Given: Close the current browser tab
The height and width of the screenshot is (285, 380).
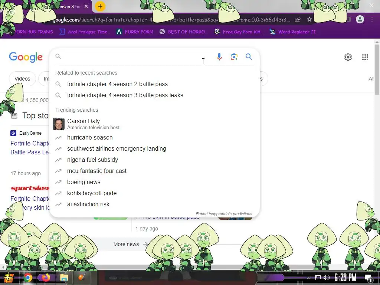Looking at the screenshot, I should 86,7.
